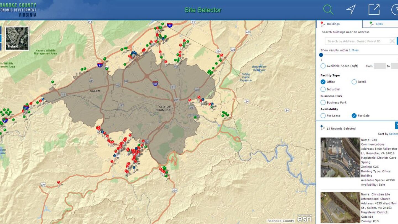
Task: Switch basemap using the Hybrid thumbnail
Action: point(17,38)
